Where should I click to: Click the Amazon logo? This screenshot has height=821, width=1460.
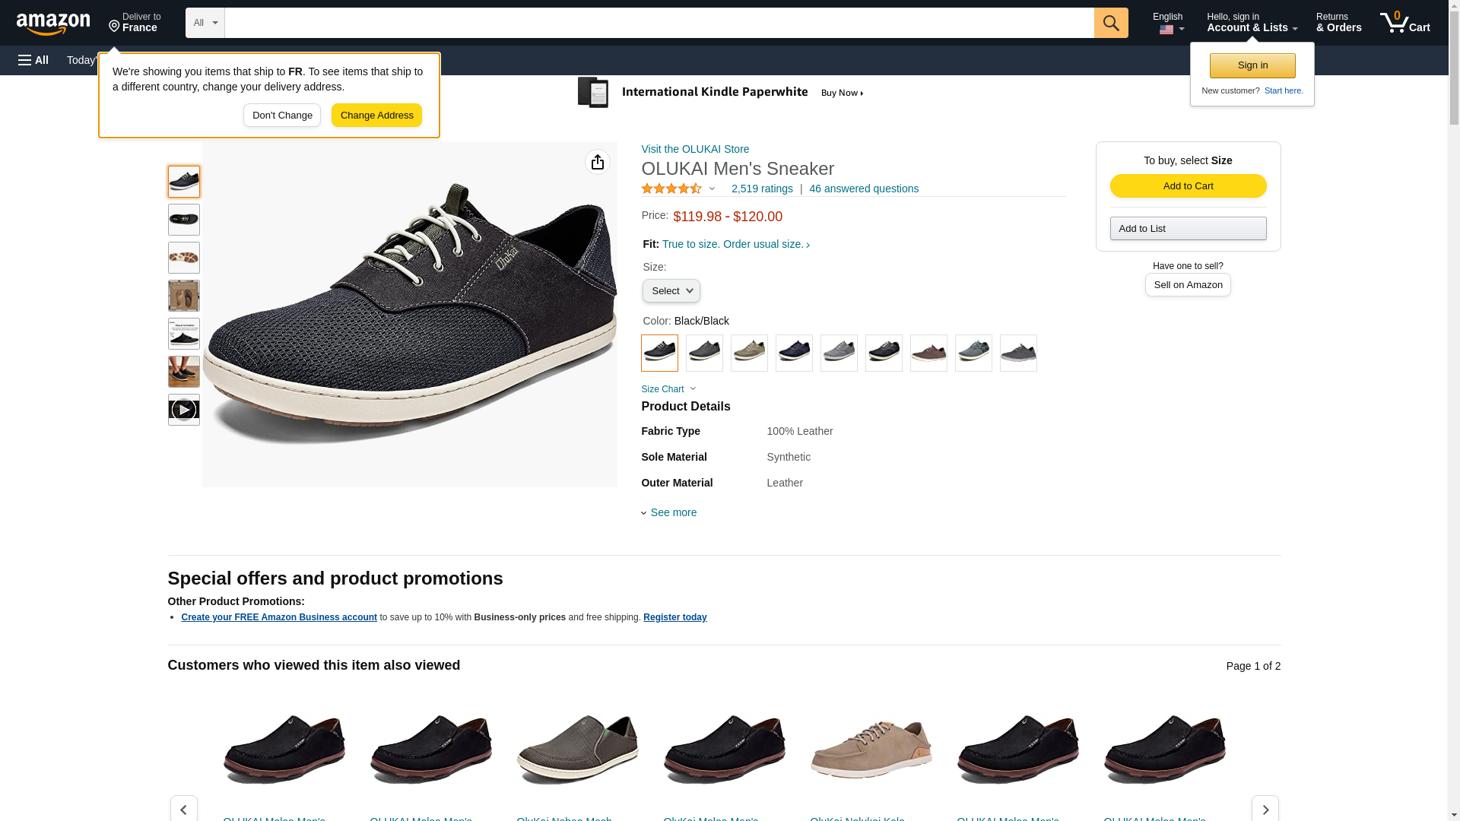tap(53, 24)
